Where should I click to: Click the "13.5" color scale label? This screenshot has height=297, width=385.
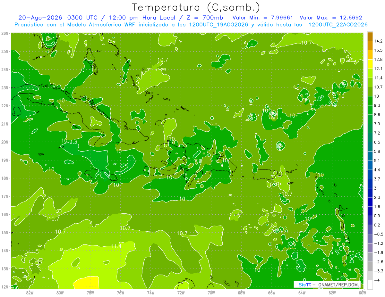[x=378, y=50]
